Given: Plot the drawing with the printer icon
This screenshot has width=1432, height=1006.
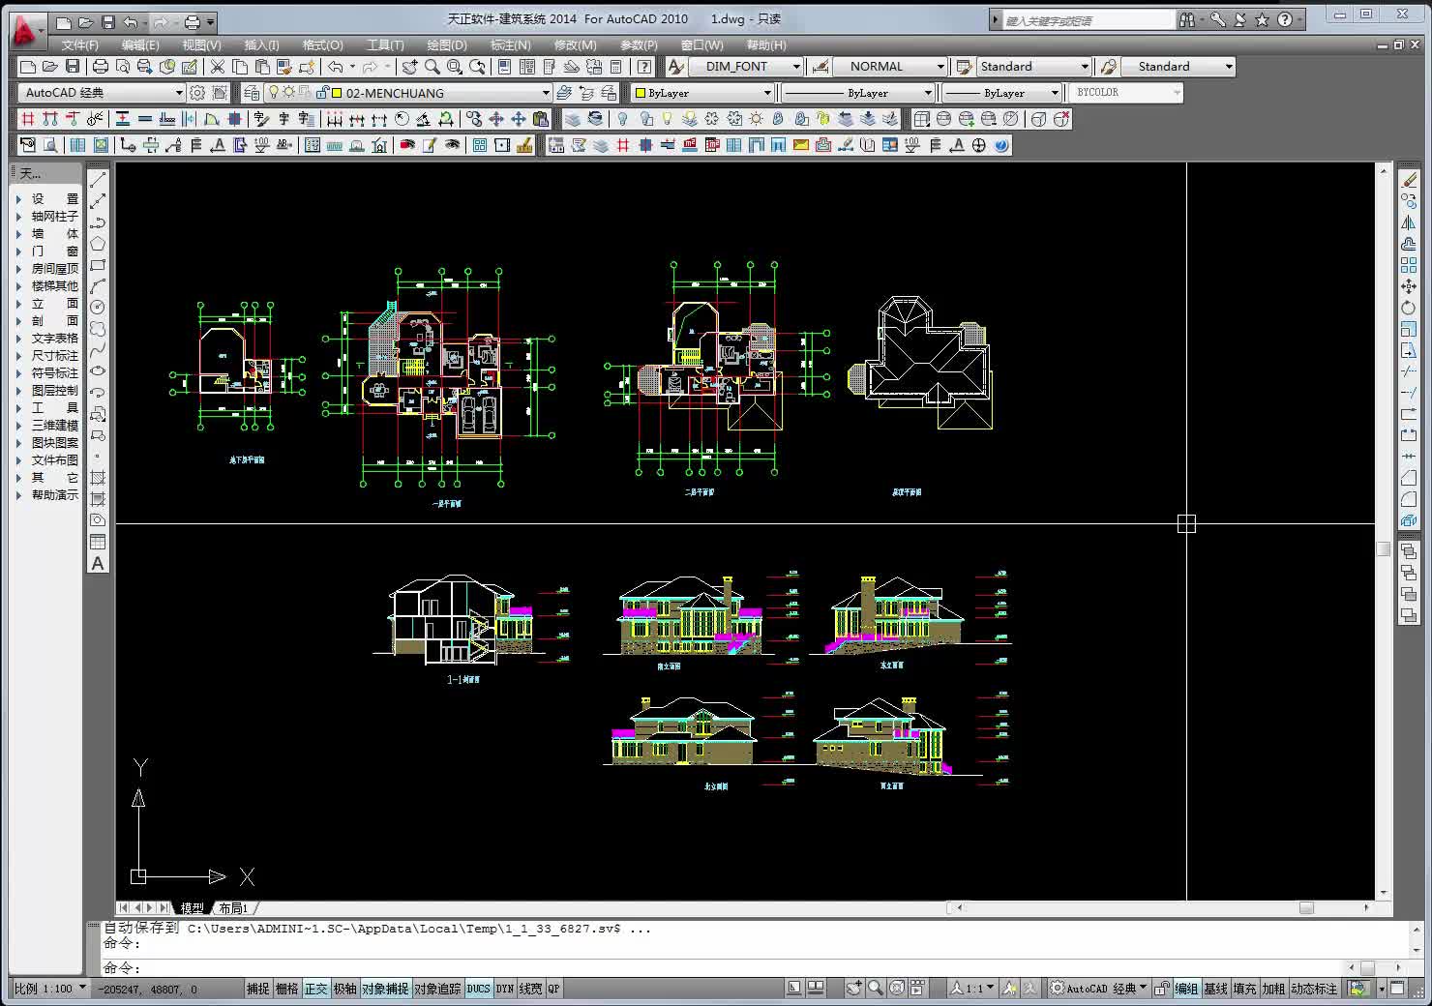Looking at the screenshot, I should 100,66.
